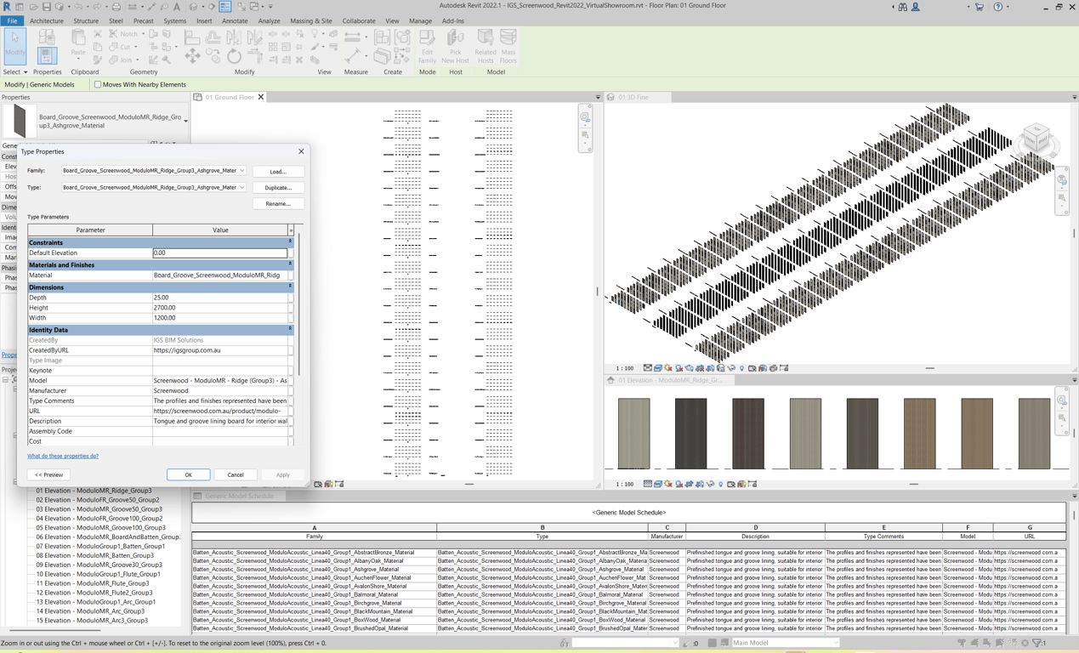Toggle the Material parameter associate box
This screenshot has height=653, width=1079.
(291, 275)
